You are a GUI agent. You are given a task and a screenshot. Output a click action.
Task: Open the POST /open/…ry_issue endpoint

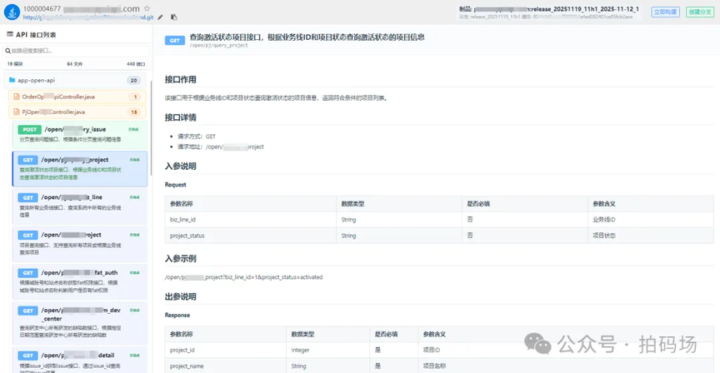[x=79, y=134]
